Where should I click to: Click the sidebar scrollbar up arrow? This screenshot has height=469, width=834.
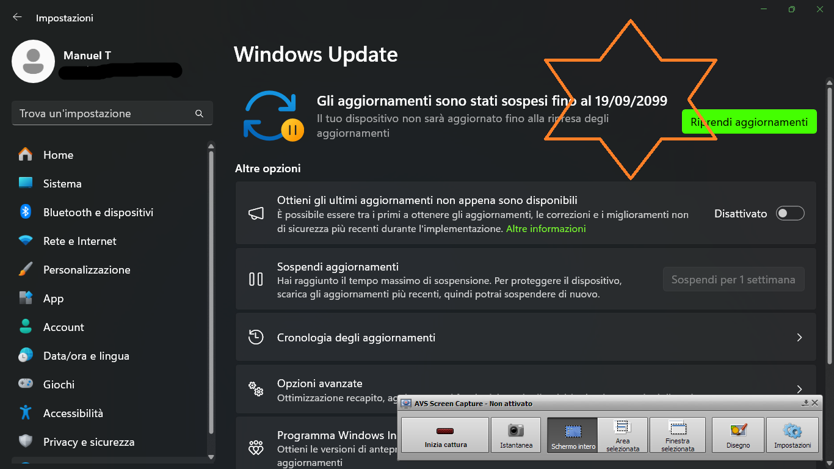[211, 147]
